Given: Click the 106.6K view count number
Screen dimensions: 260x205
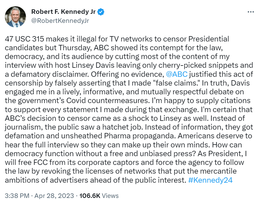Looking at the screenshot, I should 89,196.
